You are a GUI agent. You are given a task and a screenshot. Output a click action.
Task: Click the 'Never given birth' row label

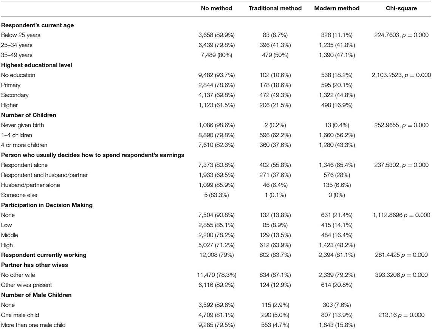tap(23, 125)
